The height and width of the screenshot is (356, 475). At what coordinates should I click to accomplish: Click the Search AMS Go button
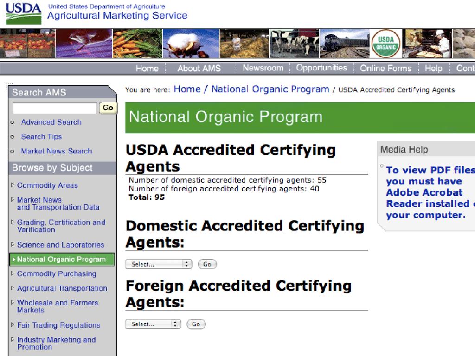coord(108,108)
